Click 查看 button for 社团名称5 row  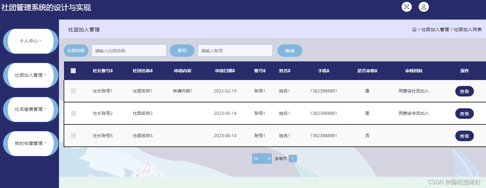[x=465, y=136]
